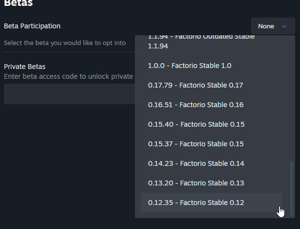Select 0.16.51 - Factorio Stable 0.16
The width and height of the screenshot is (300, 229).
pyautogui.click(x=195, y=105)
